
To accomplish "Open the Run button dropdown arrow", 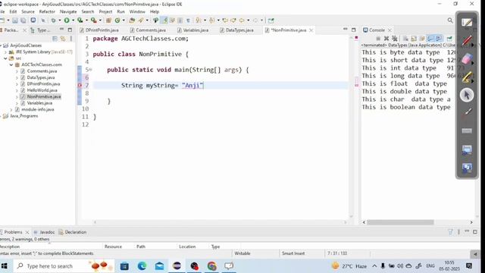I will [73, 20].
